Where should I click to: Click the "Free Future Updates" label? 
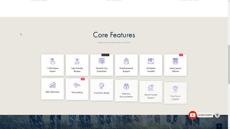click(175, 98)
